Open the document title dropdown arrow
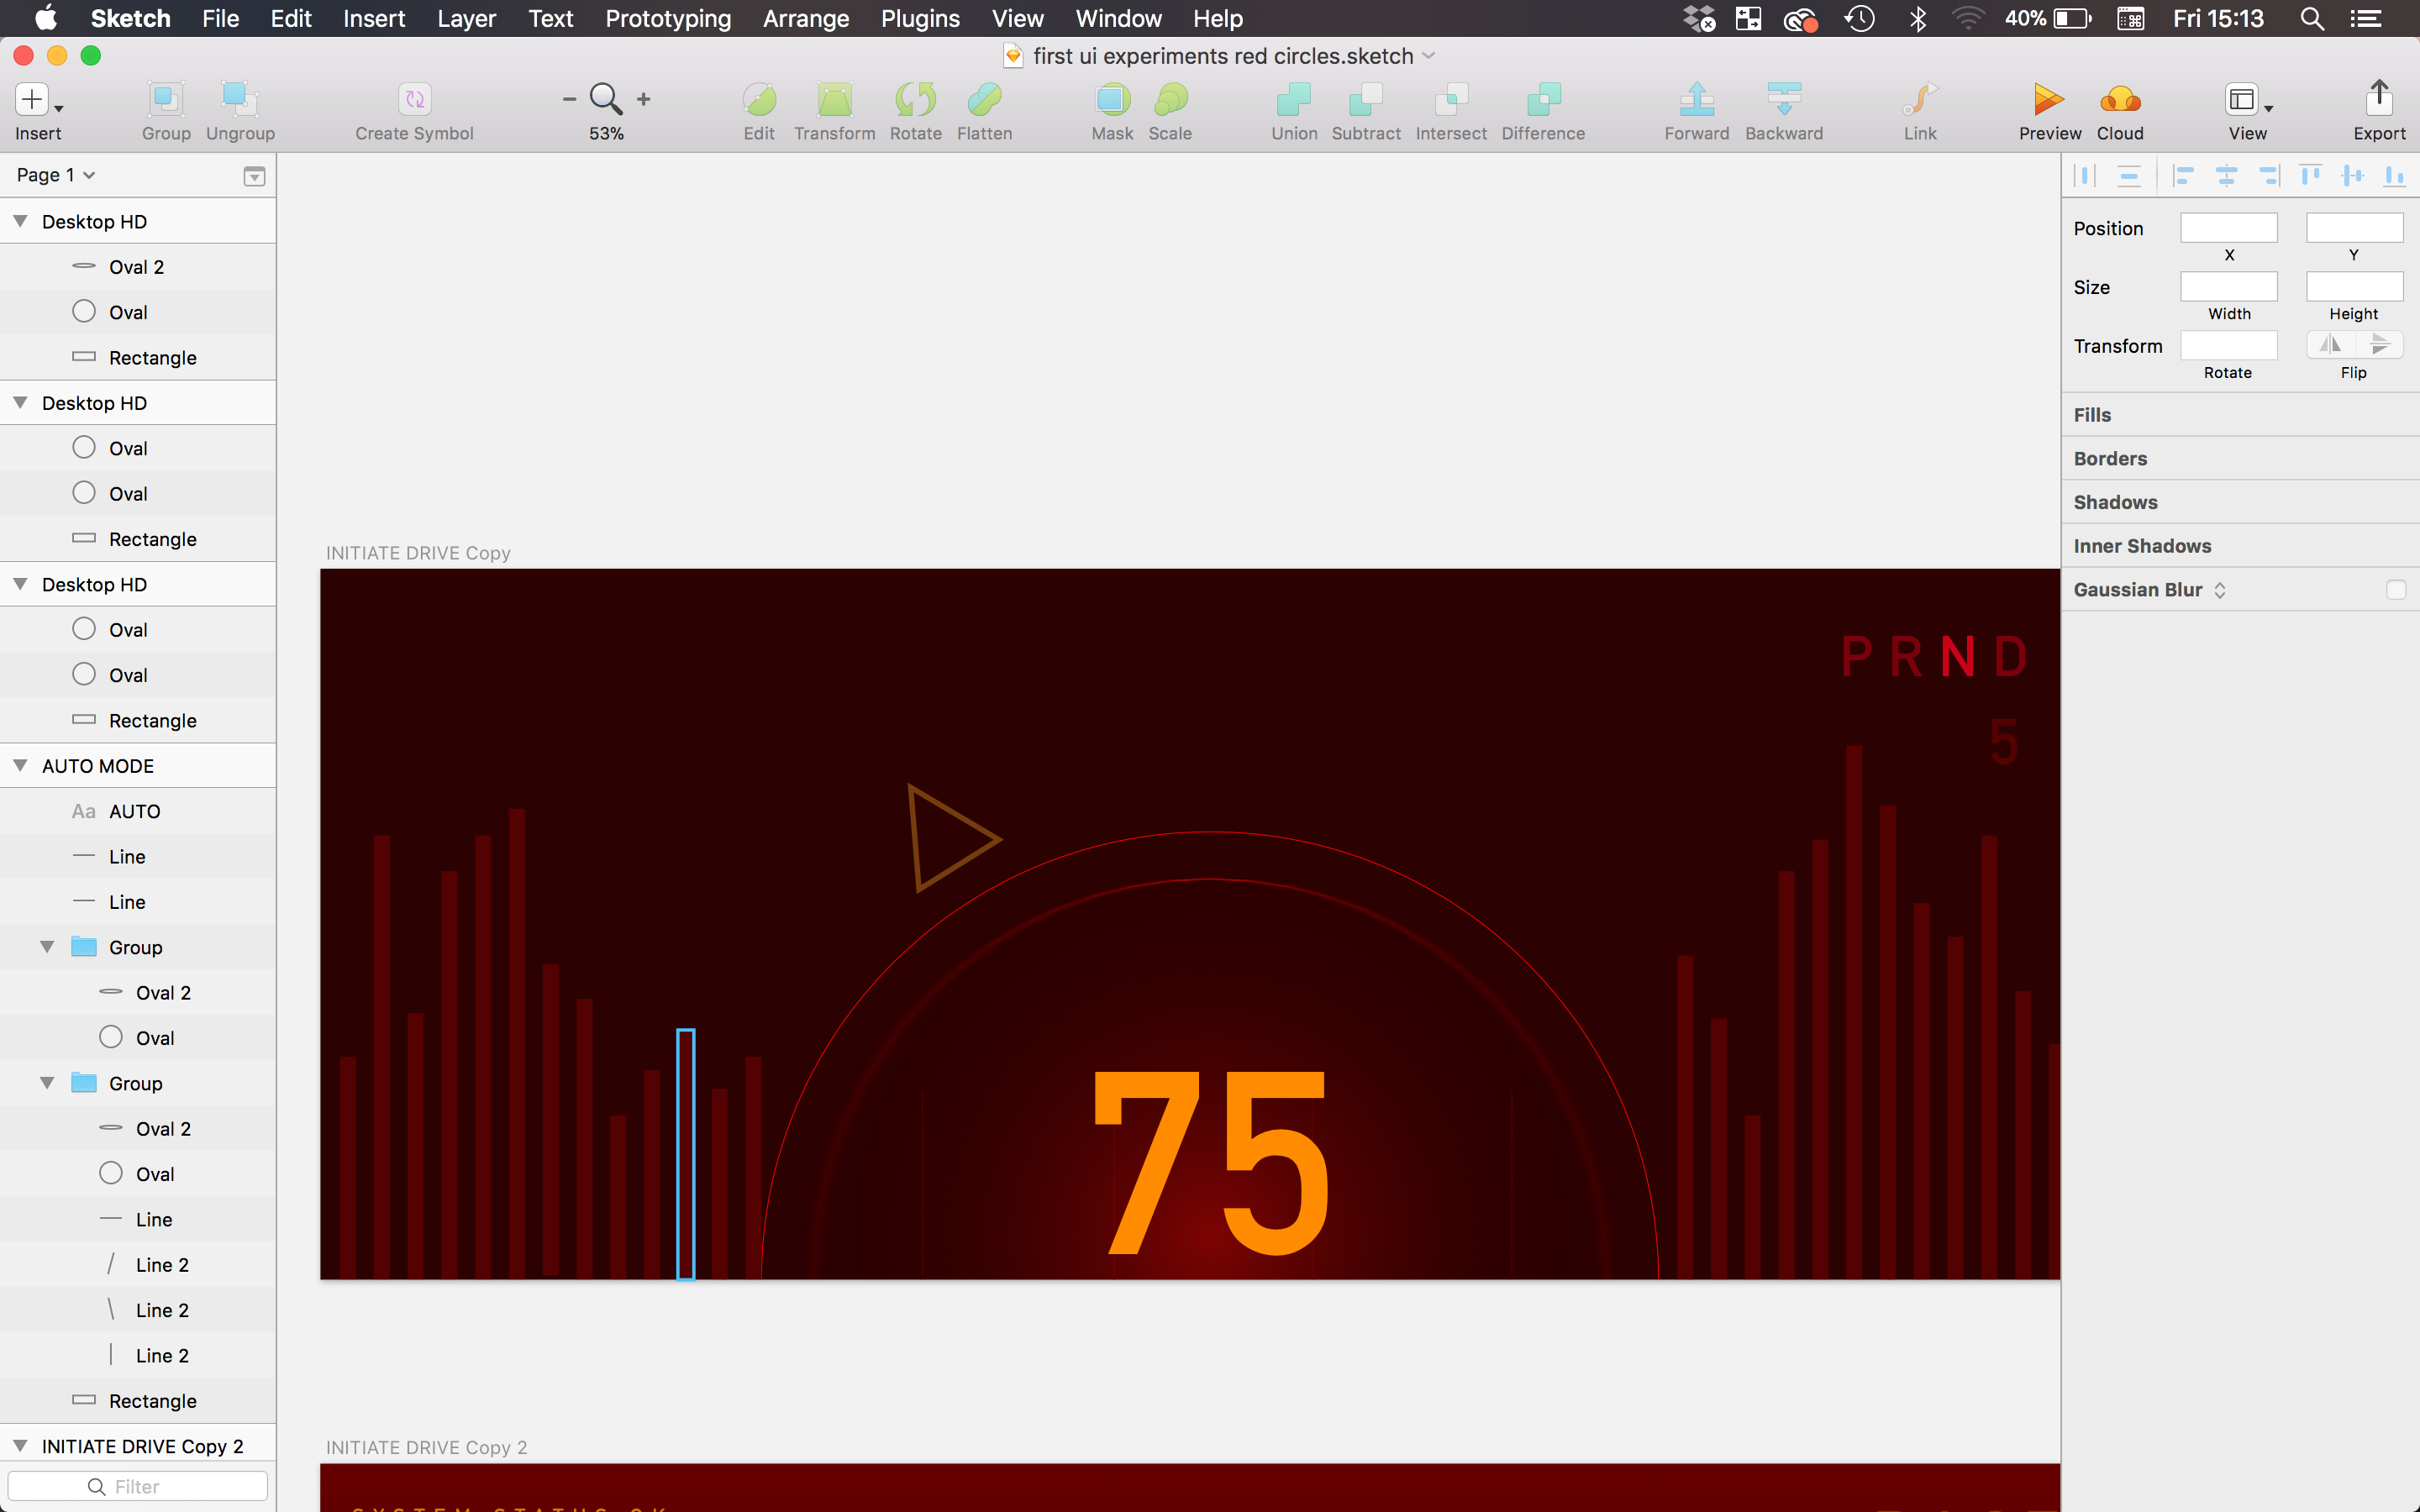Image resolution: width=2420 pixels, height=1512 pixels. [1429, 56]
